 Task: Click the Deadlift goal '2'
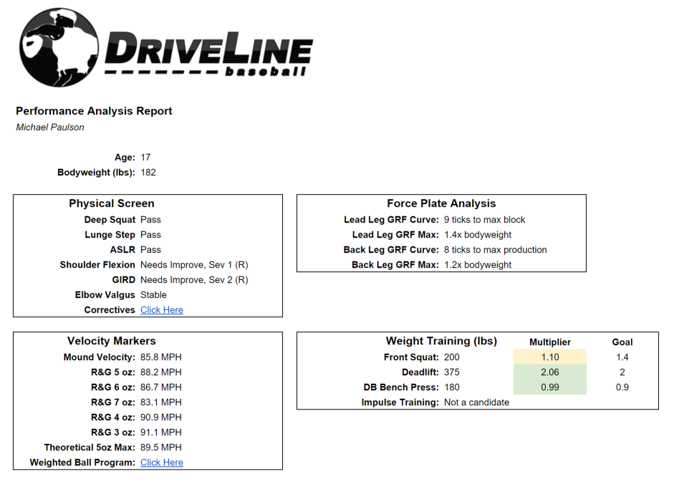(x=622, y=372)
